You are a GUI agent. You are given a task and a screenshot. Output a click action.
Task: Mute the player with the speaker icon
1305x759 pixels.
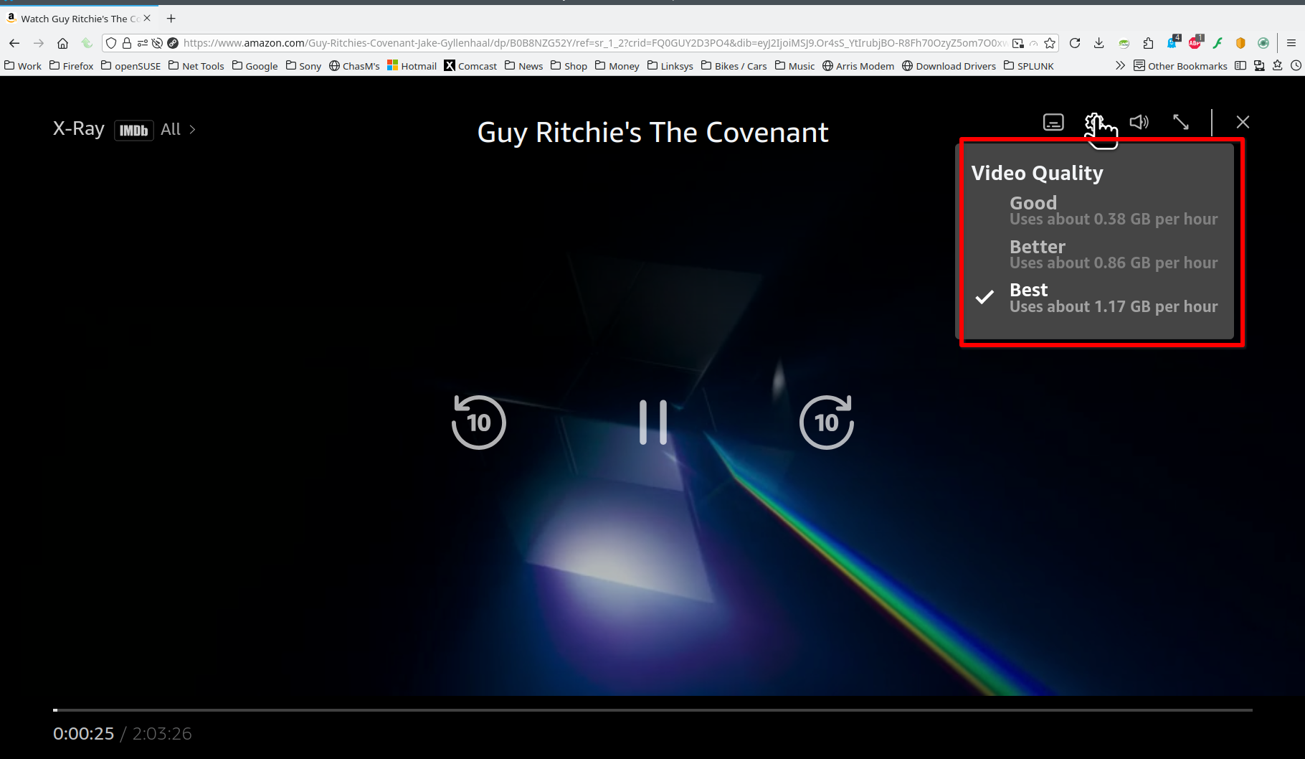(x=1139, y=122)
